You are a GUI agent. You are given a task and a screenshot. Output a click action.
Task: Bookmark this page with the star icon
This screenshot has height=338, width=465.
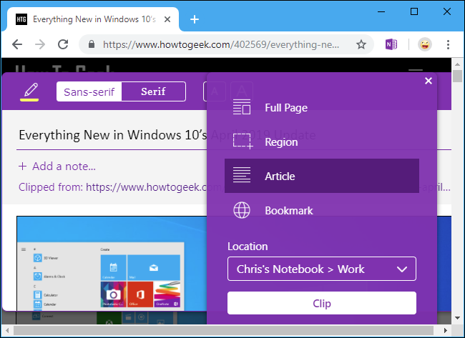[361, 44]
